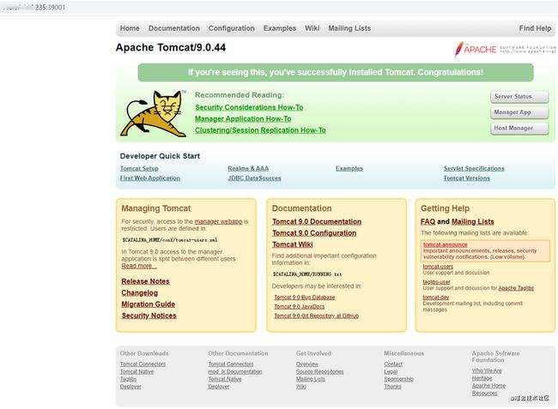This screenshot has width=558, height=409.
Task: Open Tomcat 9.0 Git Repository at GitHub
Action: [317, 316]
